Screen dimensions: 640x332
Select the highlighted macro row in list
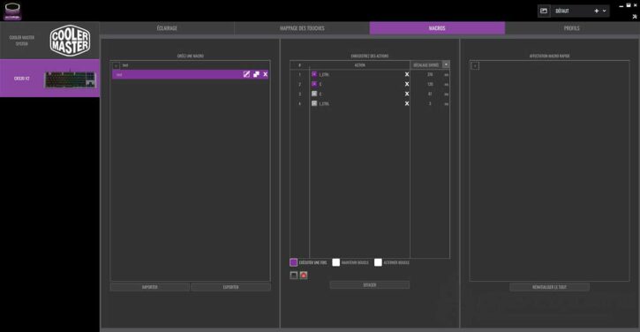190,74
